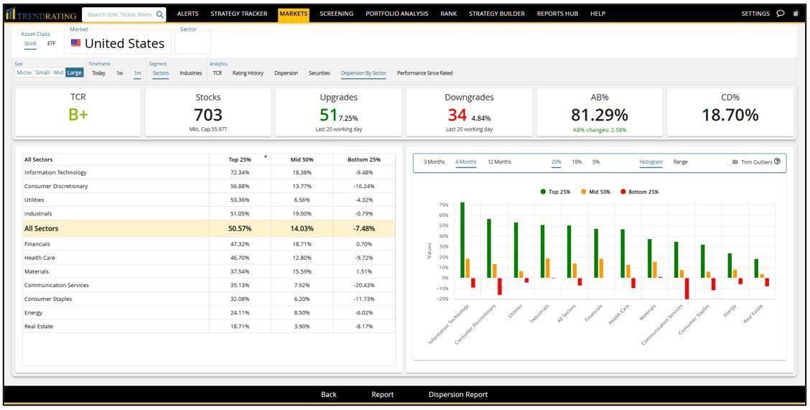The width and height of the screenshot is (810, 410).
Task: Click the search magnifier icon
Action: pyautogui.click(x=160, y=14)
